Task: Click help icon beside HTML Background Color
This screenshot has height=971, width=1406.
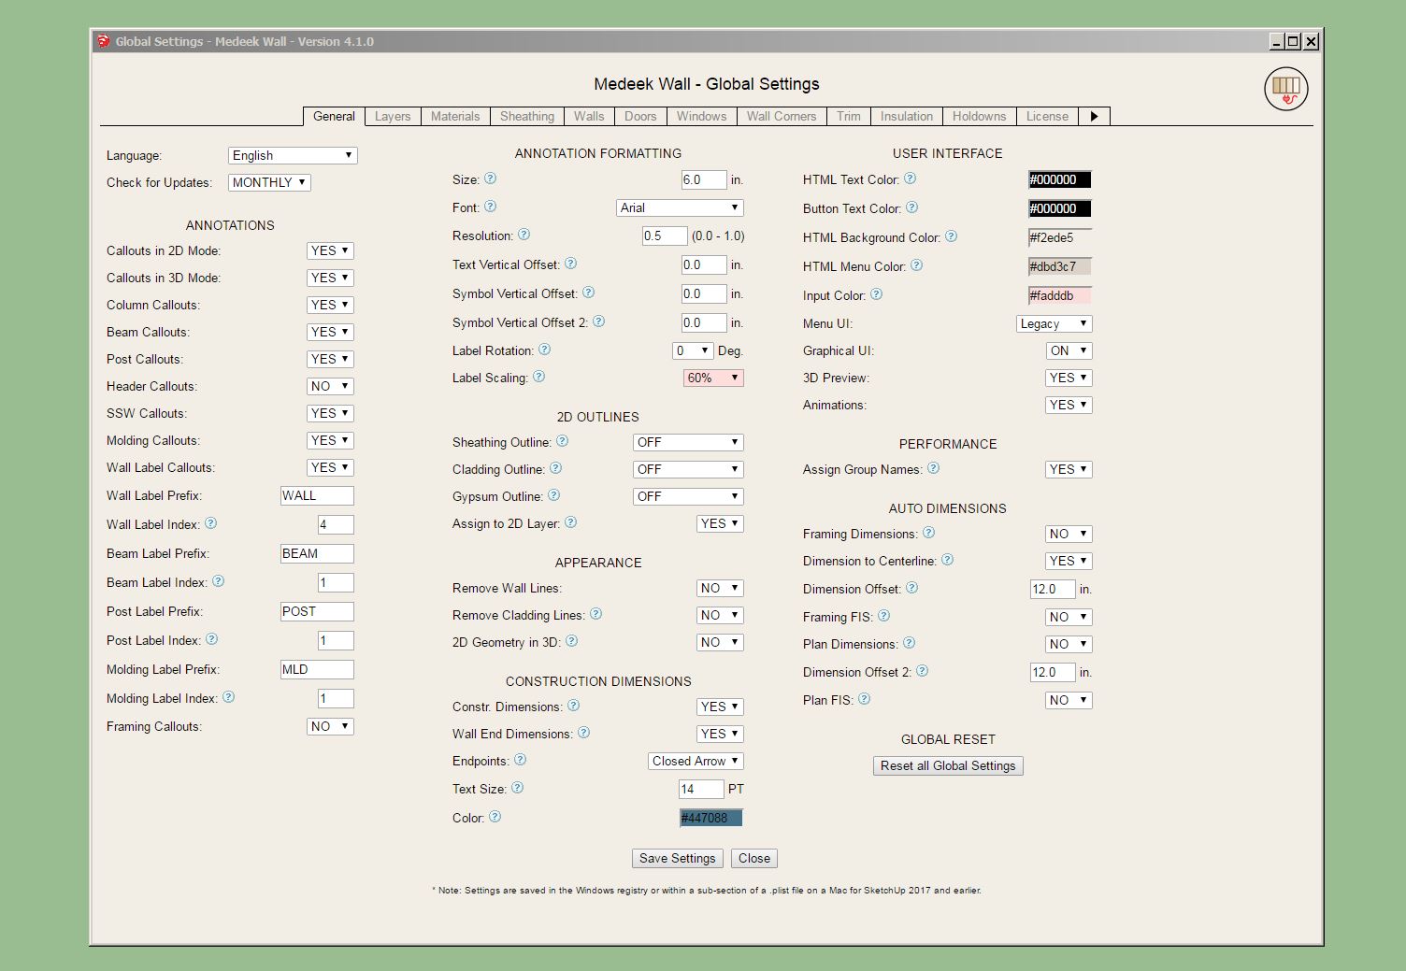Action: (951, 236)
